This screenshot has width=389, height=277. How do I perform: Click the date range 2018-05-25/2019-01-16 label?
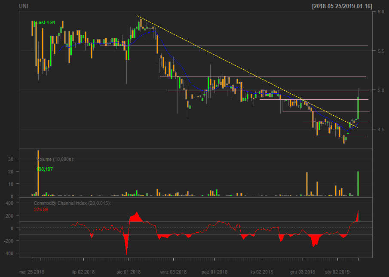click(342, 6)
